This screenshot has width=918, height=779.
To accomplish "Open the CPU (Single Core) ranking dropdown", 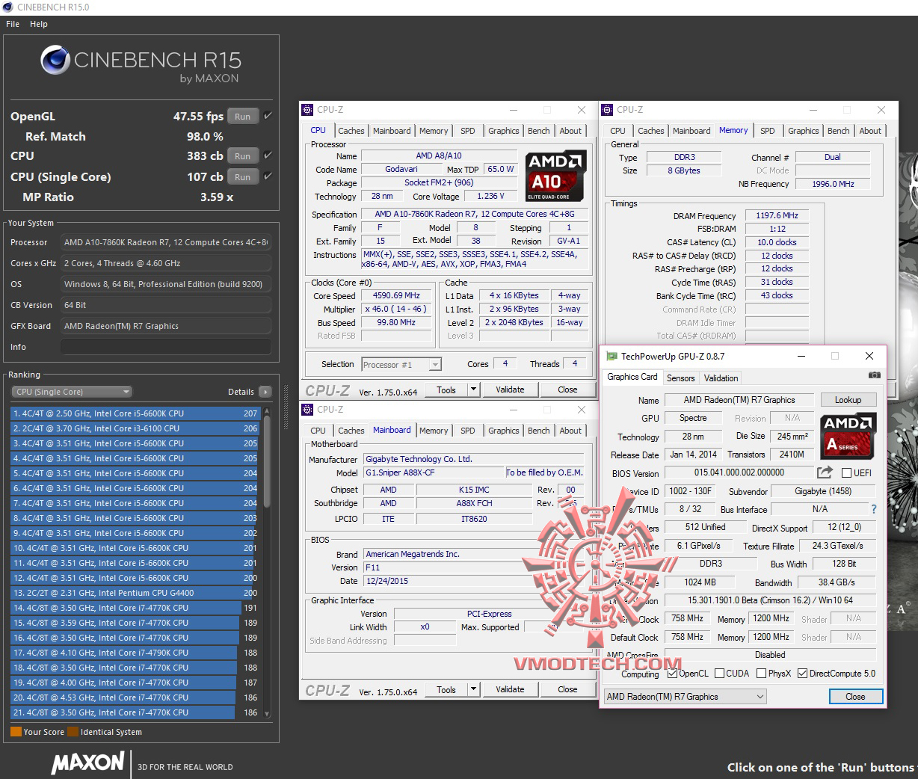I will click(x=72, y=392).
